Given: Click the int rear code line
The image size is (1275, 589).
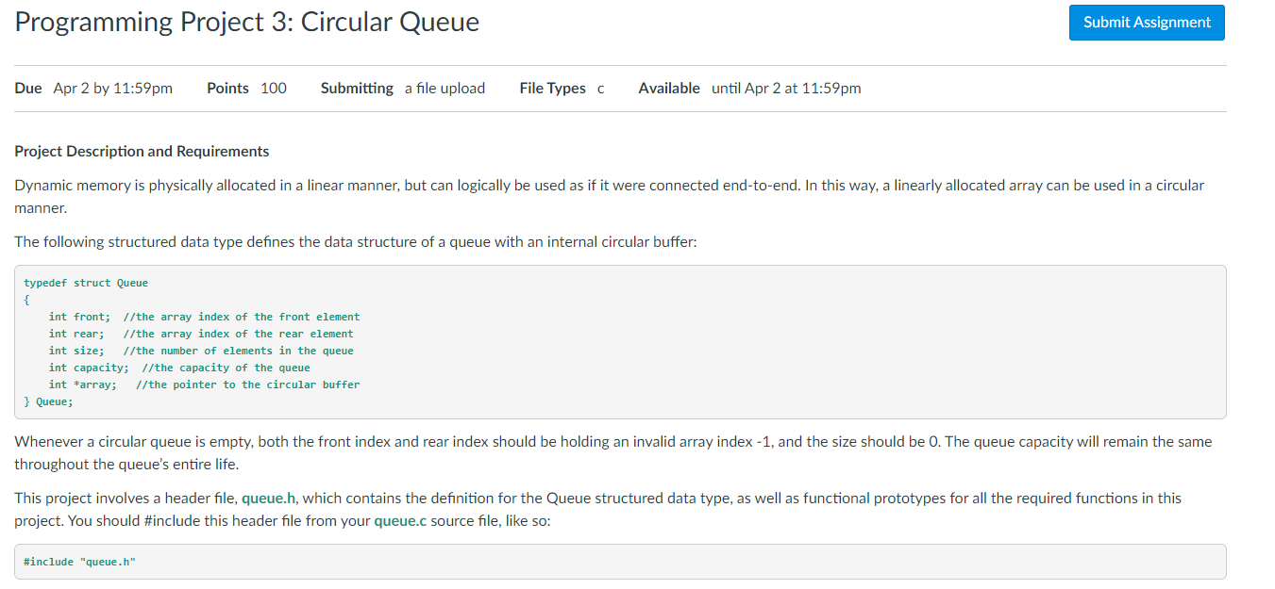Looking at the screenshot, I should 201,334.
